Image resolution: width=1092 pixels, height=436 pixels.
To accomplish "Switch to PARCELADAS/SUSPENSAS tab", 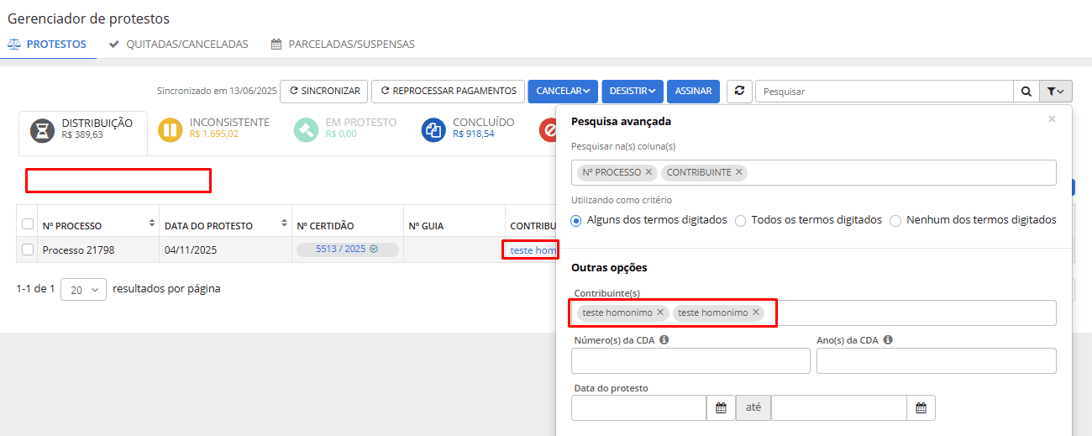I will [343, 45].
